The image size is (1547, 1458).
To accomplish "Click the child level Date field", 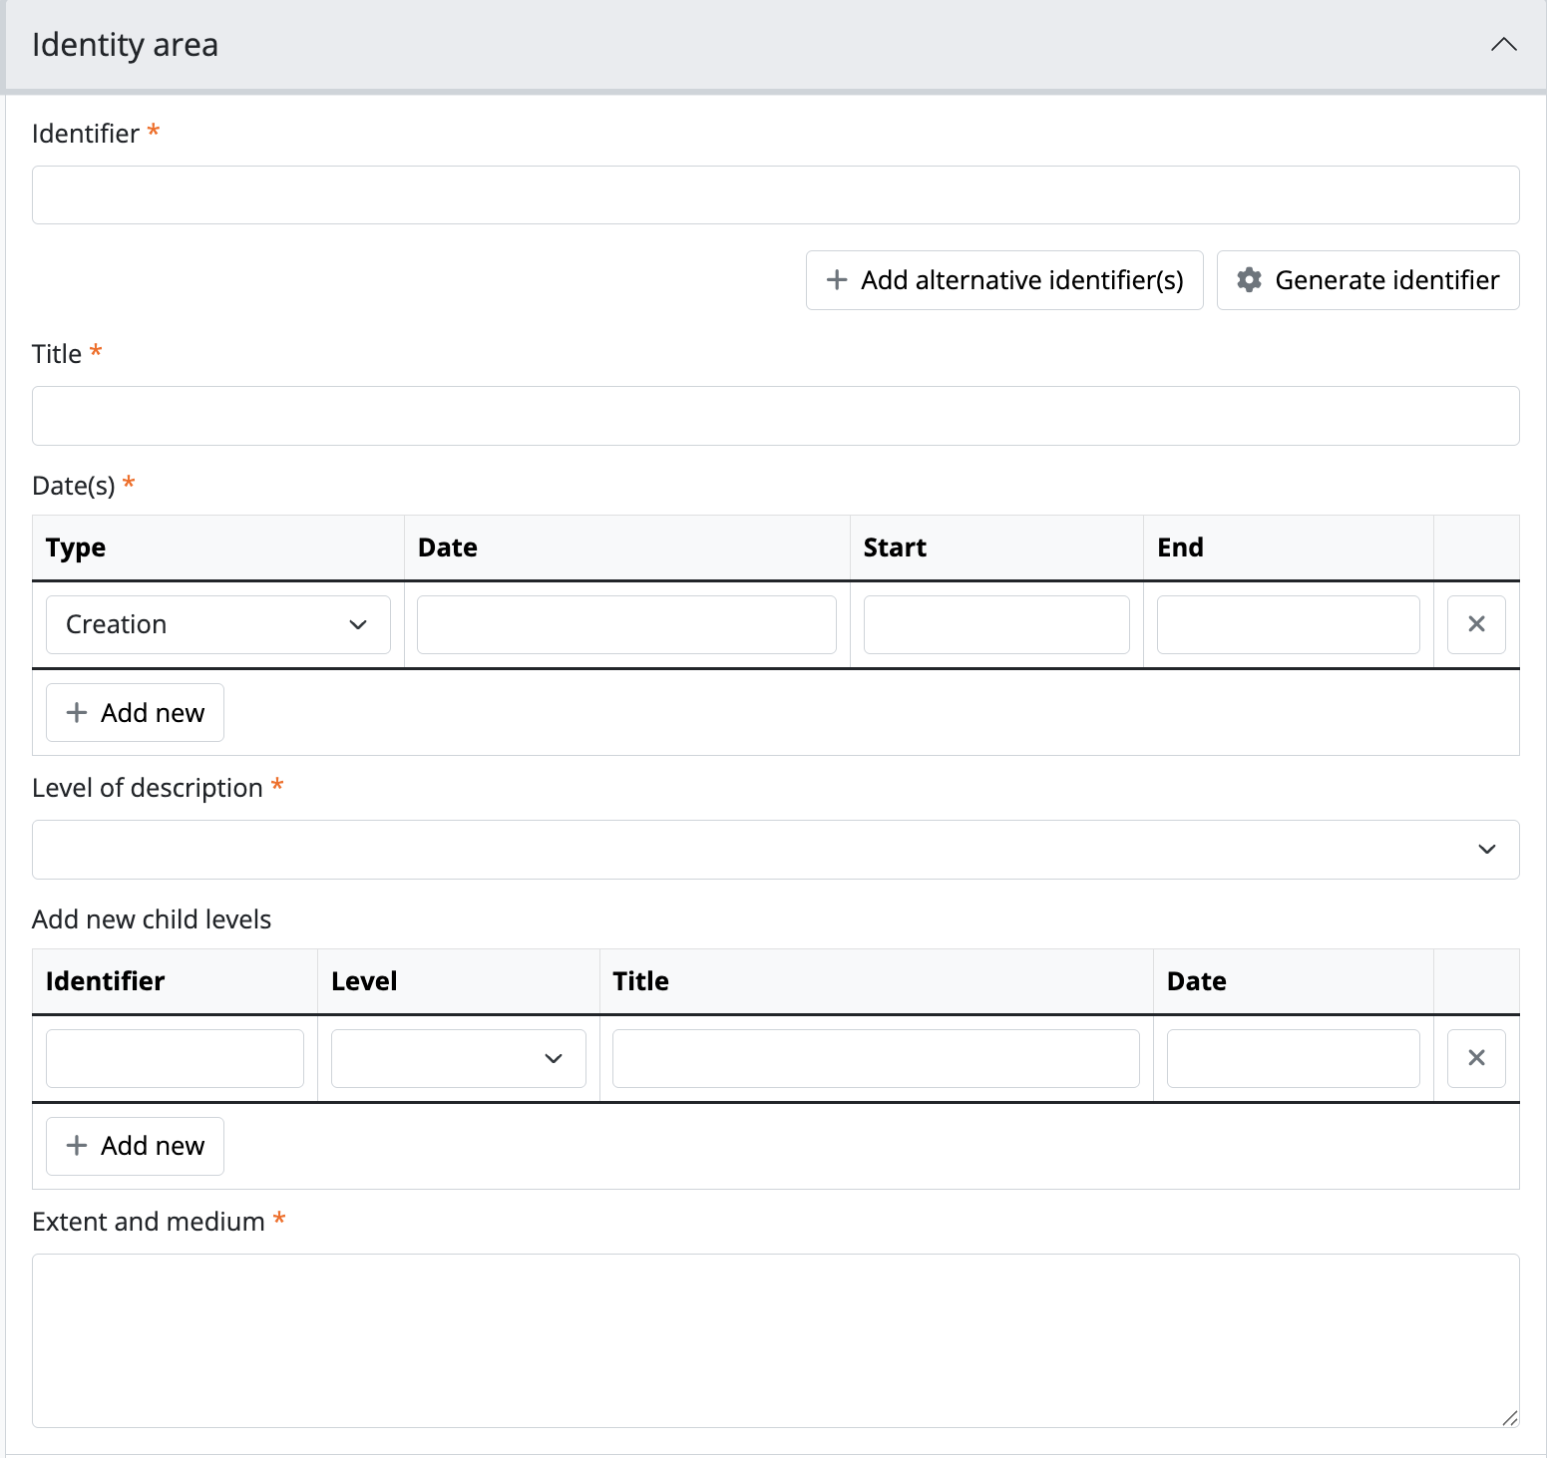I will coord(1293,1058).
